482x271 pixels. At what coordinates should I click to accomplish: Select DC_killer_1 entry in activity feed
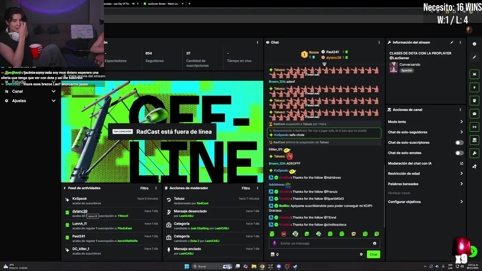(x=111, y=251)
